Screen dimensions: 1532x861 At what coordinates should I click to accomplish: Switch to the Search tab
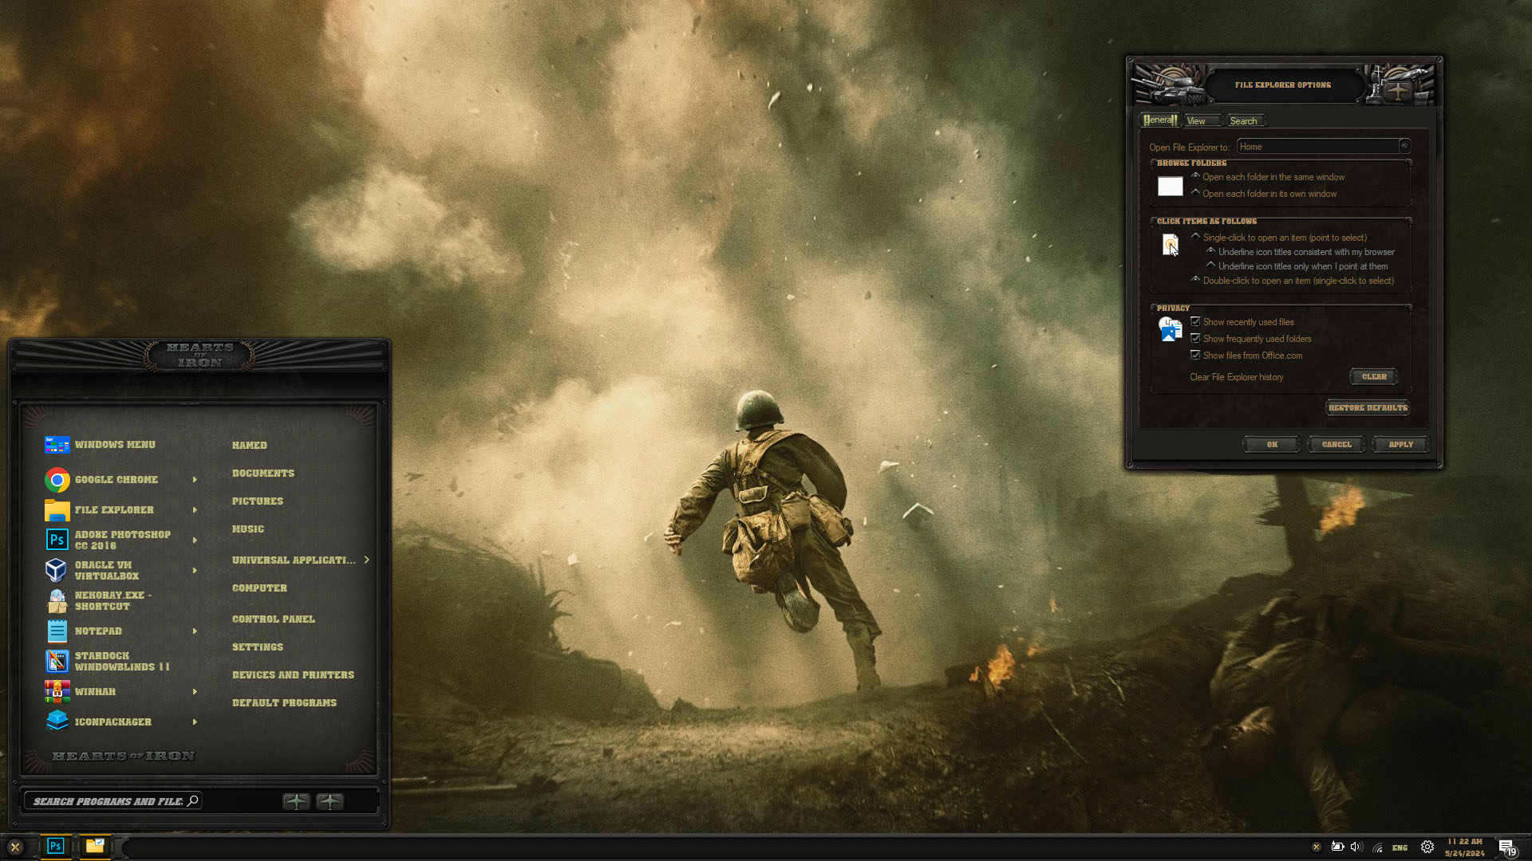pos(1243,121)
